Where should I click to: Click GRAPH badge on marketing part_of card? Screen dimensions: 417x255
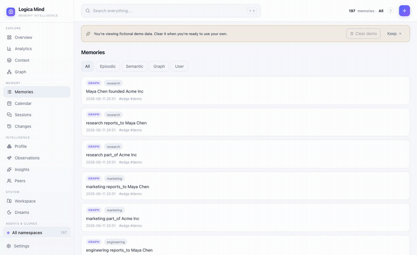pyautogui.click(x=94, y=210)
